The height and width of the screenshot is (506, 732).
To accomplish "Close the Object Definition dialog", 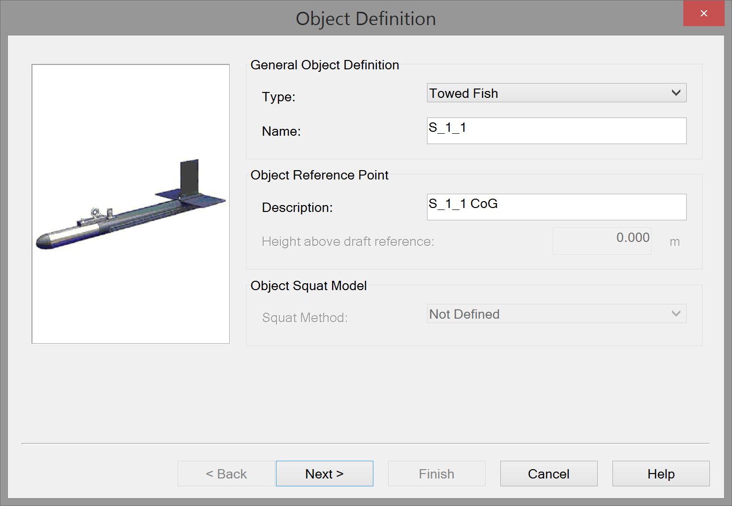I will [x=703, y=13].
